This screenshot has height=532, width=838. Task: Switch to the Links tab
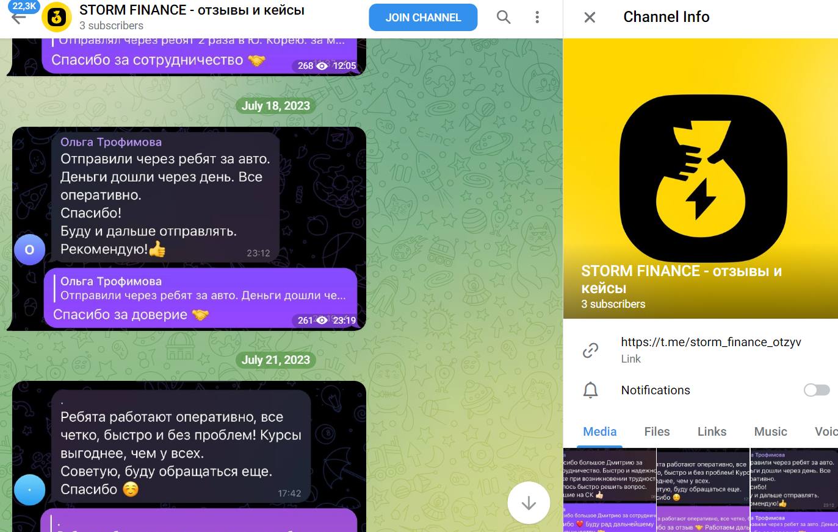coord(712,431)
